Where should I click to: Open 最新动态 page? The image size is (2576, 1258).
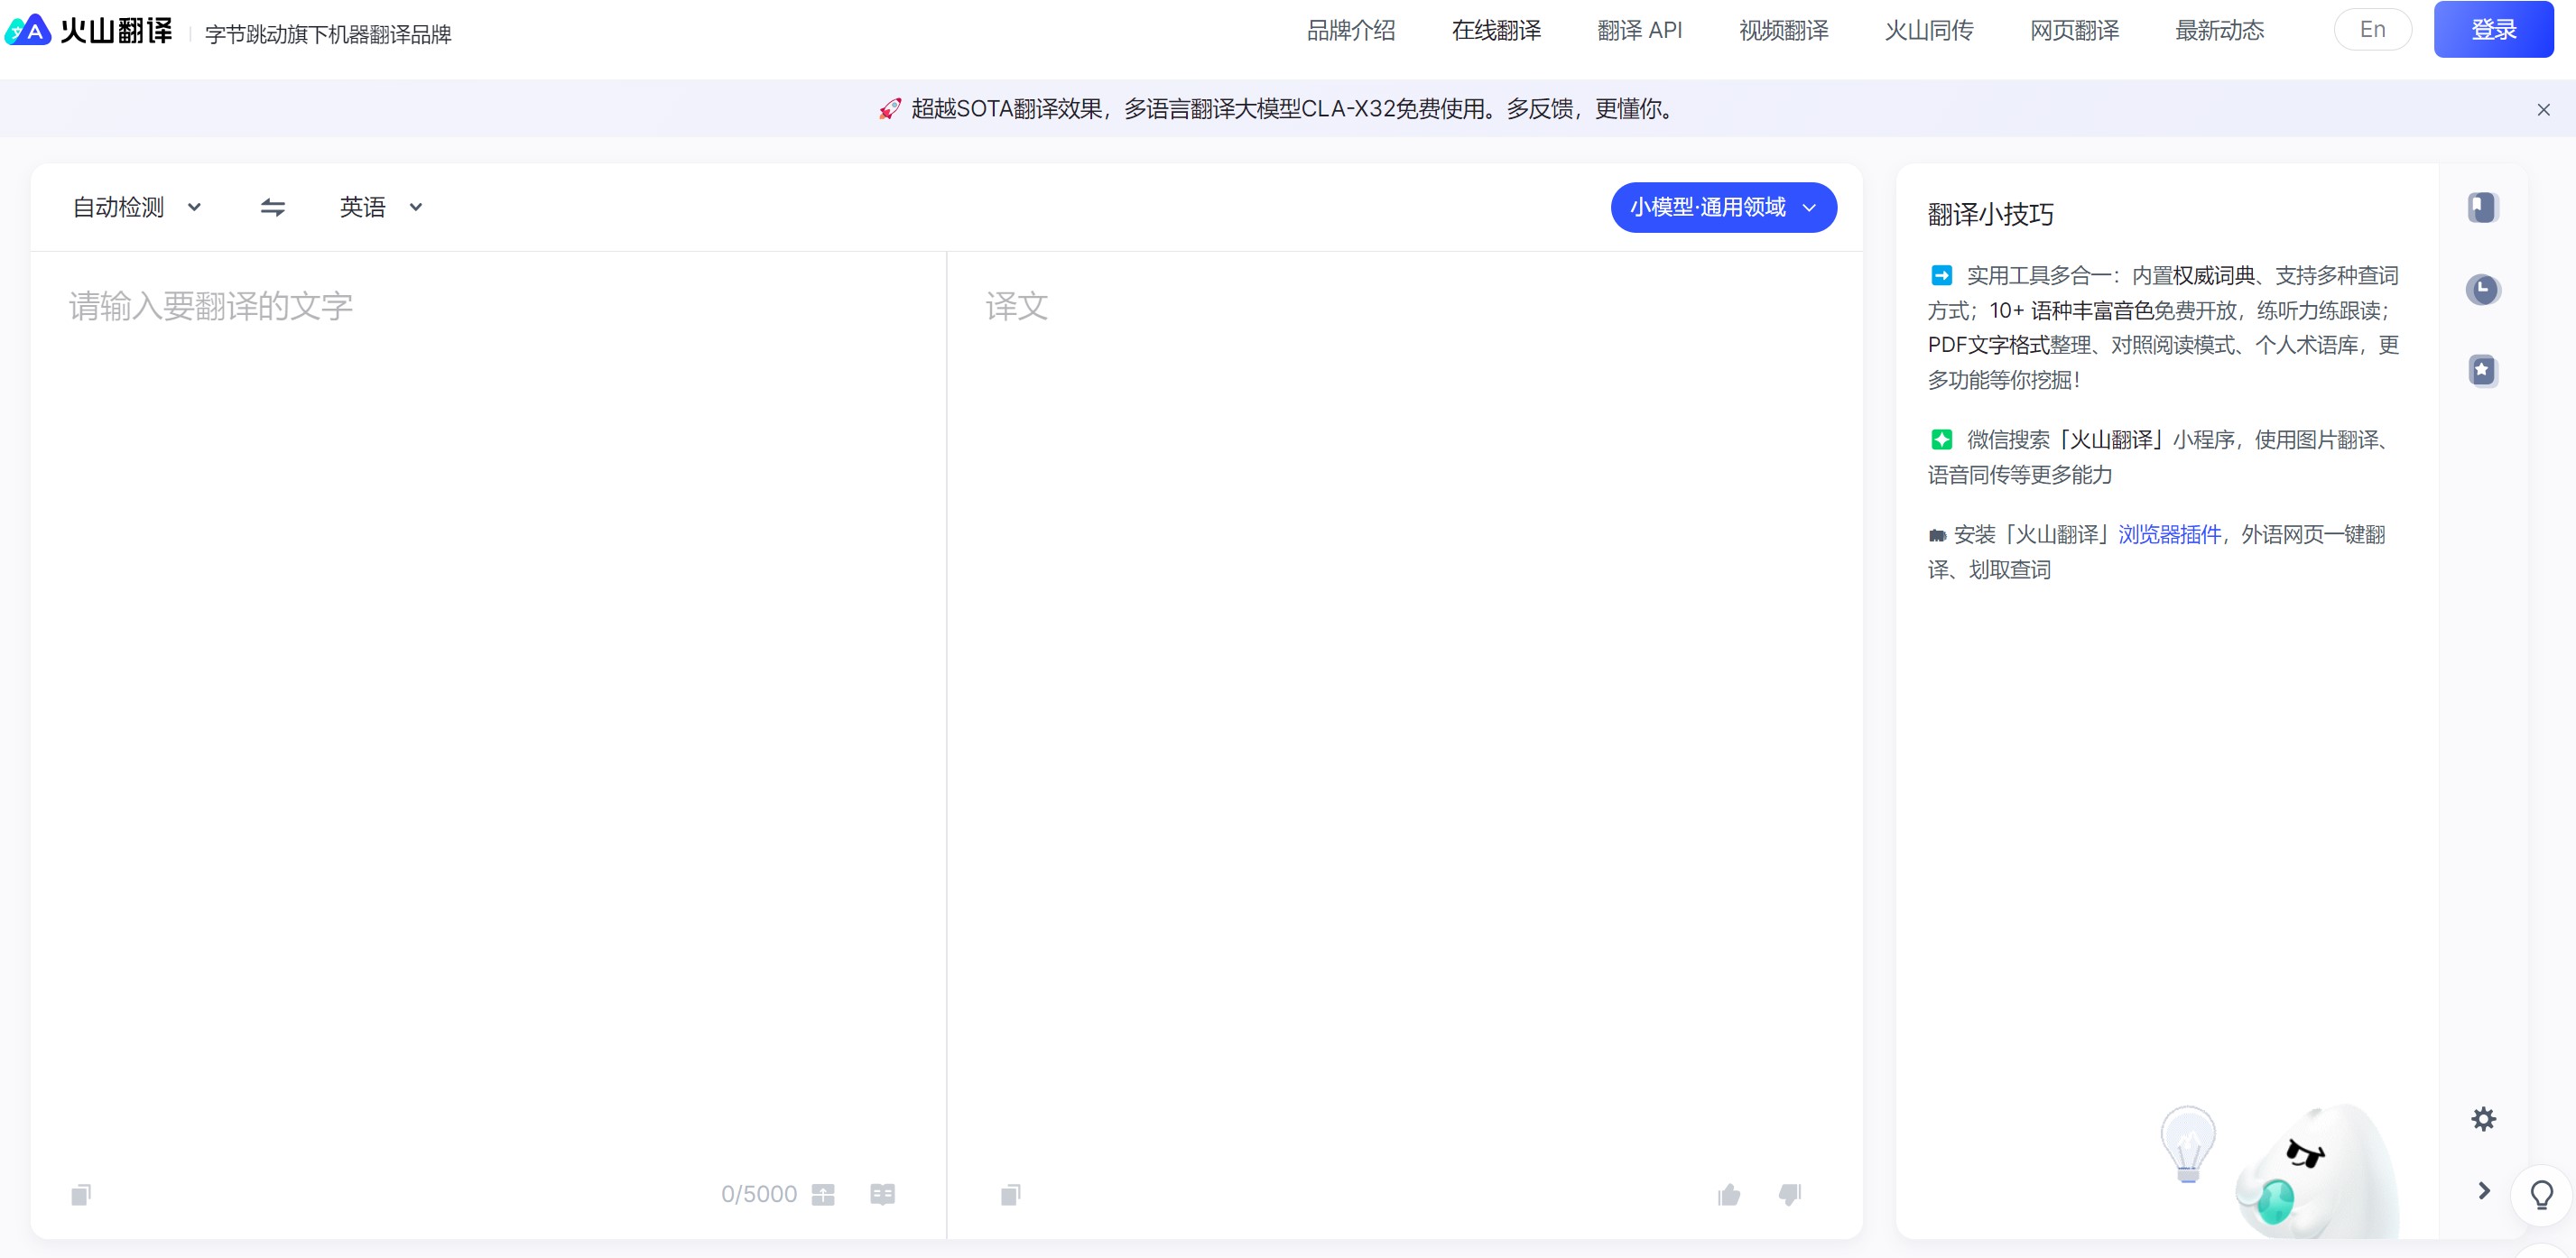coord(2219,30)
